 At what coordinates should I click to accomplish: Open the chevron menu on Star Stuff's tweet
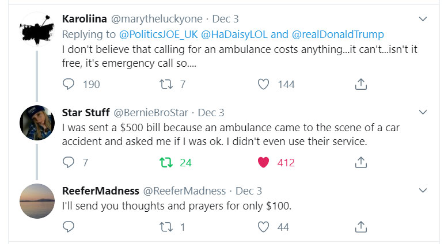[423, 112]
